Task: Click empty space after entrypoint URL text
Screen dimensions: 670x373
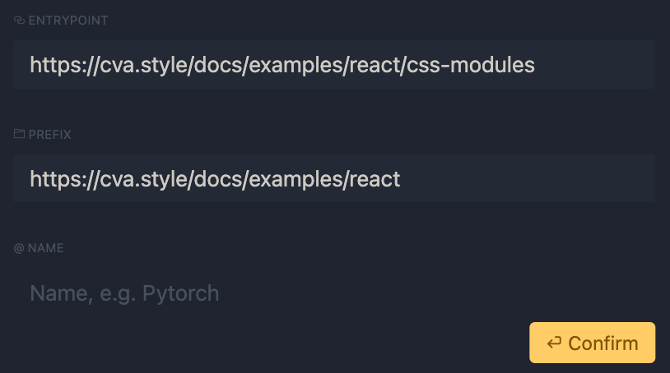Action: click(x=594, y=64)
